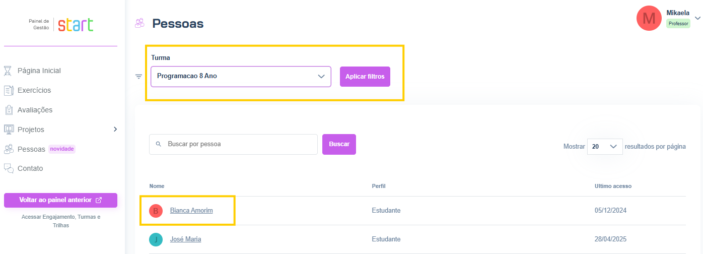Open the Contato menu item

[x=30, y=168]
